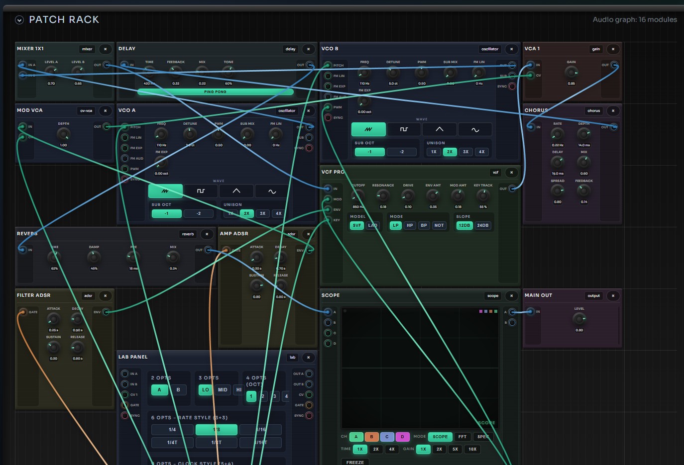Enable Scope channel B display
The height and width of the screenshot is (465, 684).
tap(371, 437)
